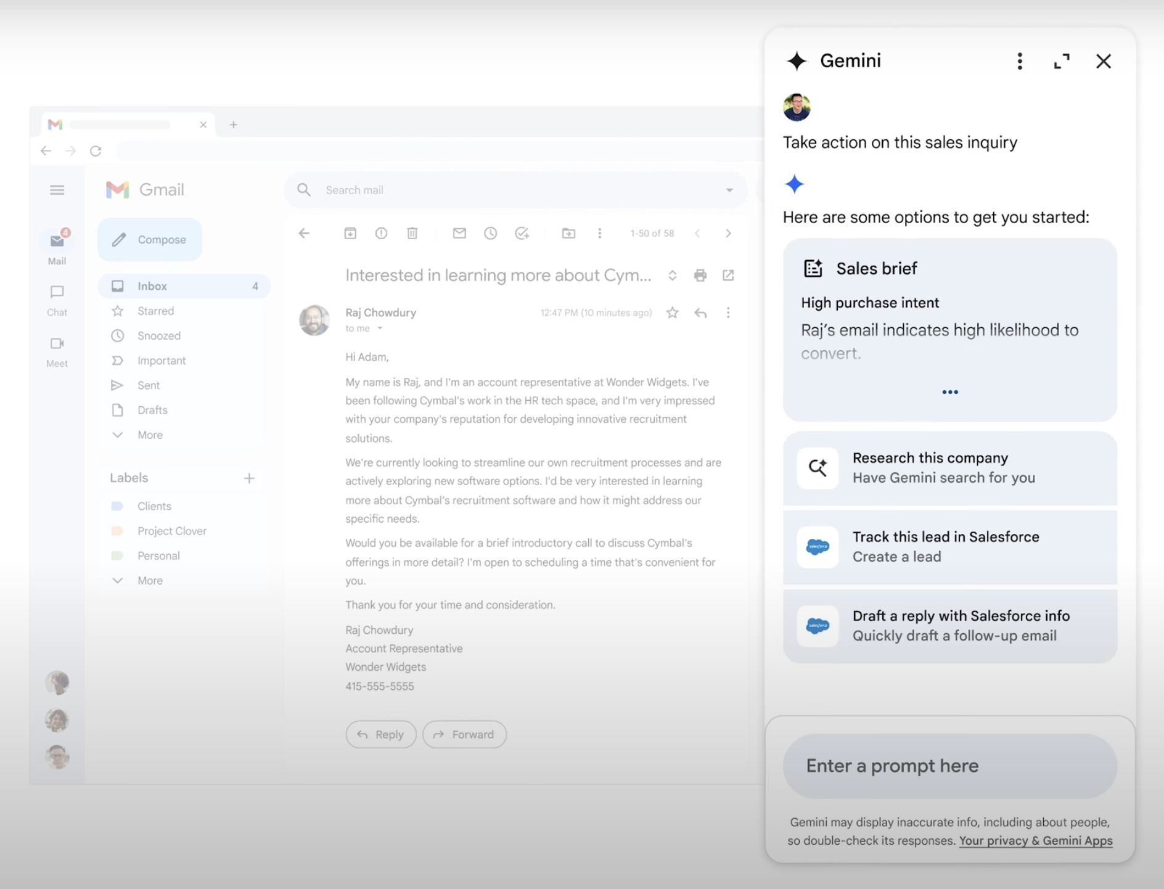Select the Clients label color tag
1164x889 pixels.
tap(117, 506)
